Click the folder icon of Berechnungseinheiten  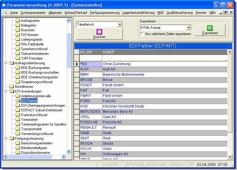pyautogui.click(x=18, y=143)
